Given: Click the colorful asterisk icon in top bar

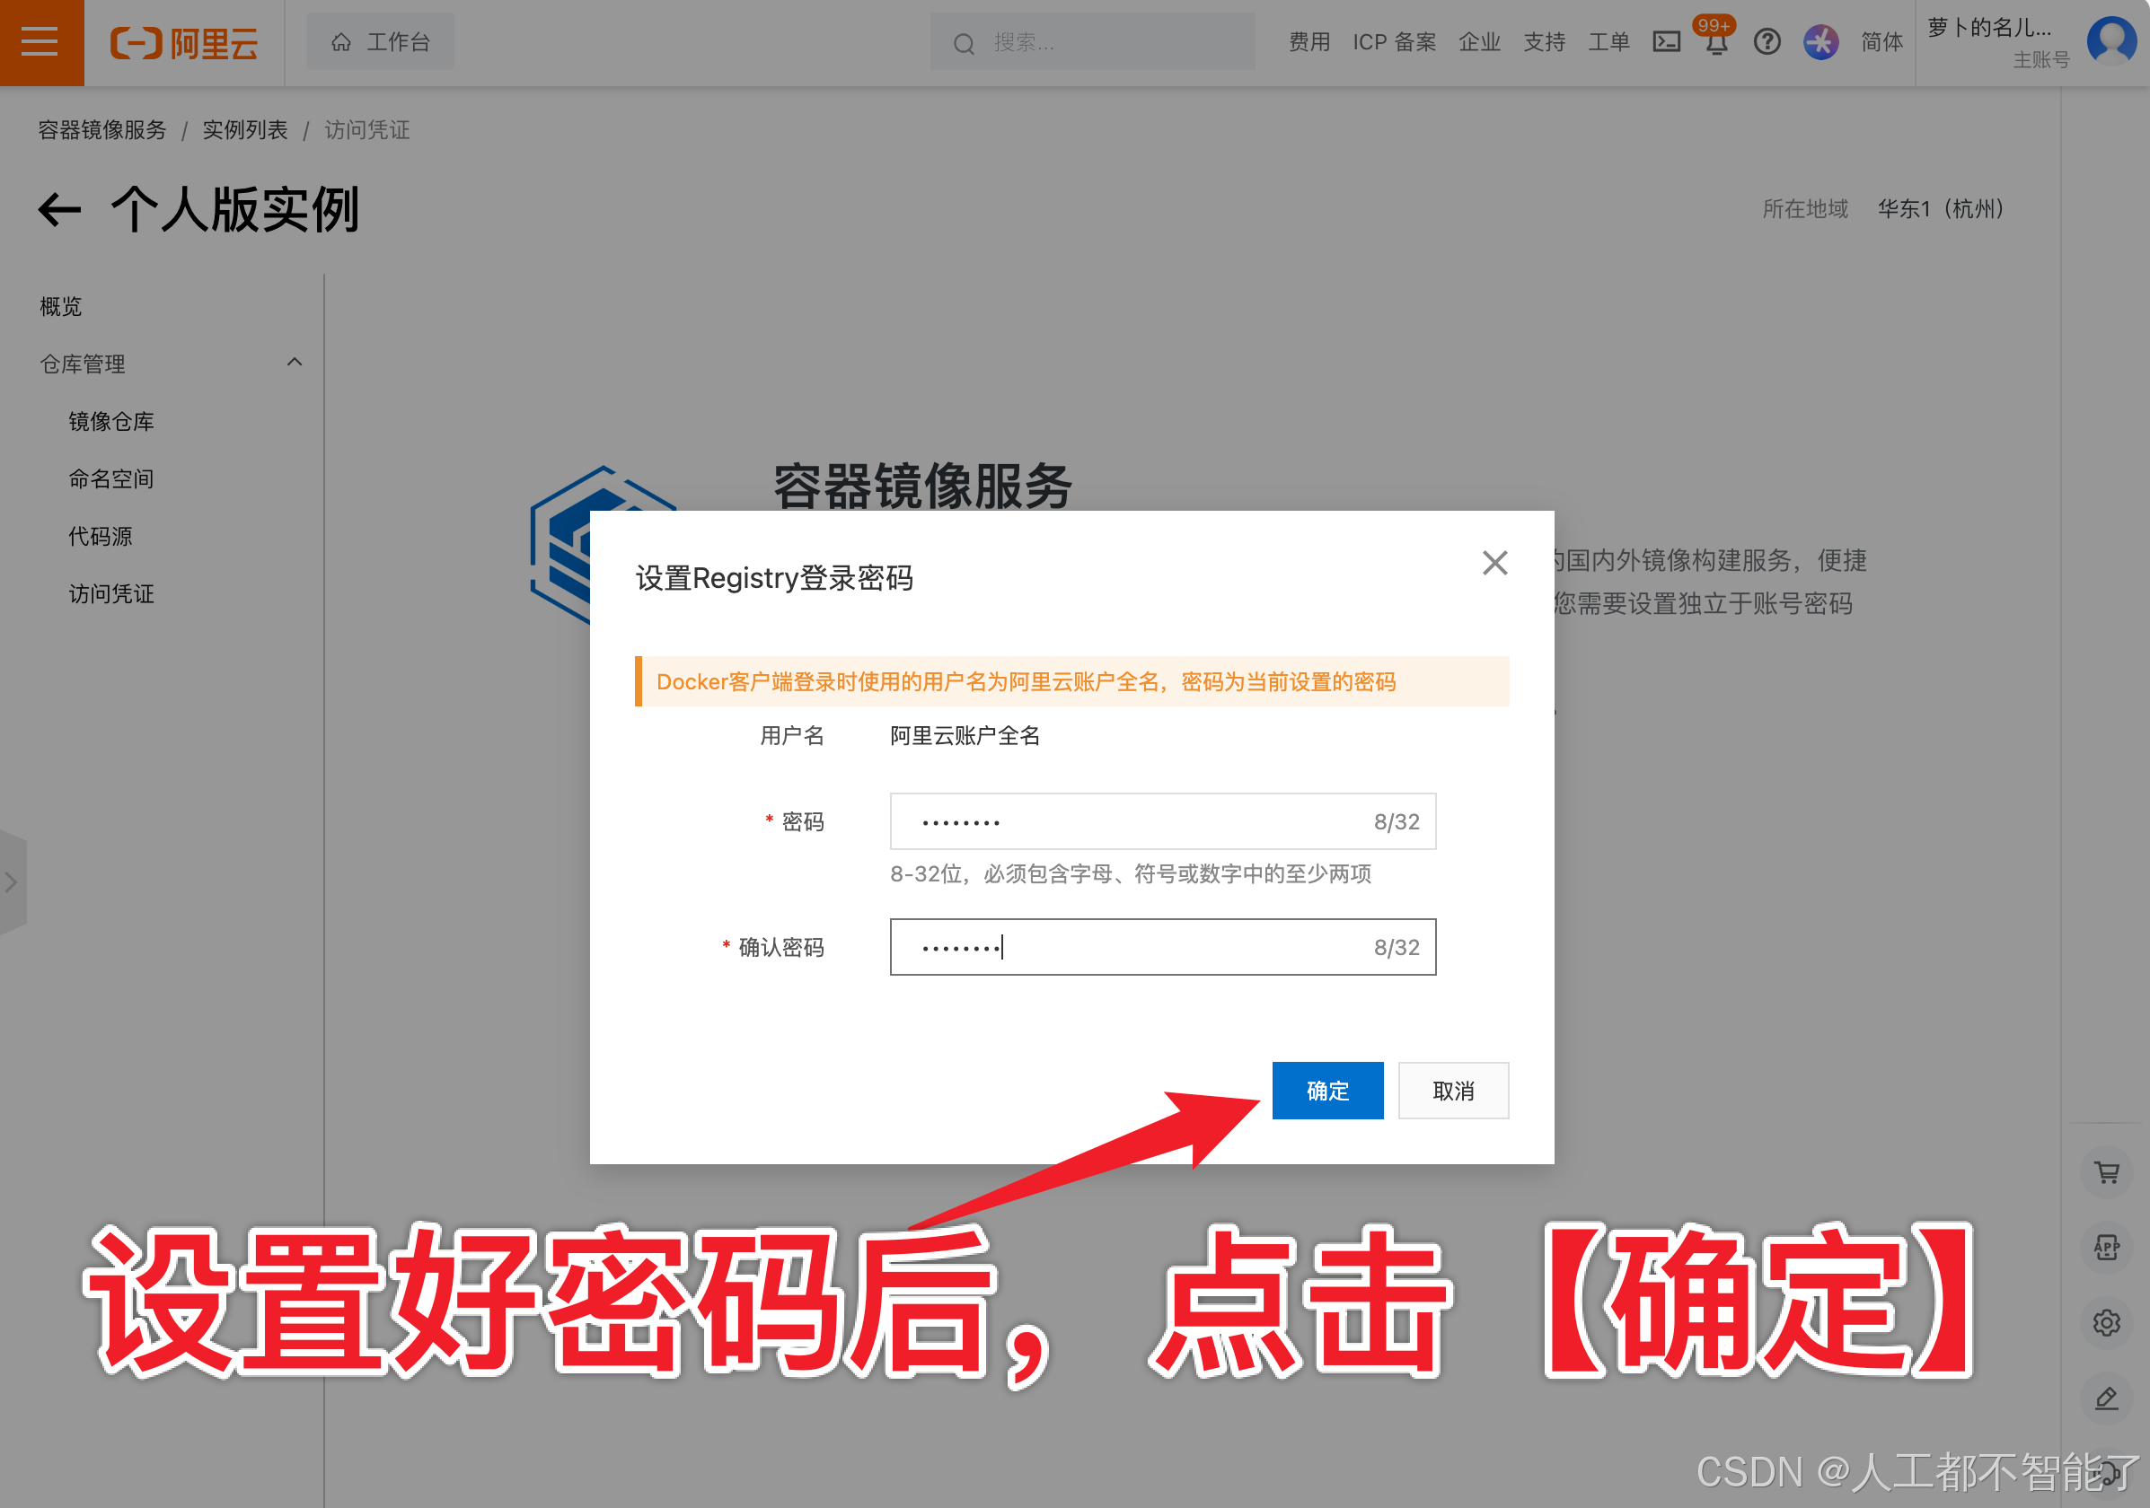Looking at the screenshot, I should (1821, 41).
